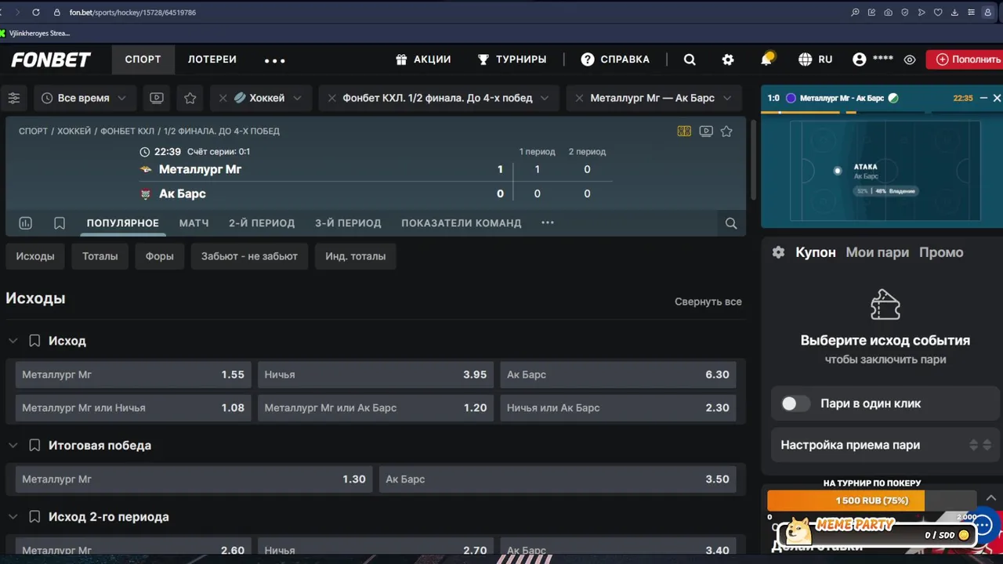Open Турниры tournaments link
Viewport: 1003px width, 564px height.
[512, 60]
